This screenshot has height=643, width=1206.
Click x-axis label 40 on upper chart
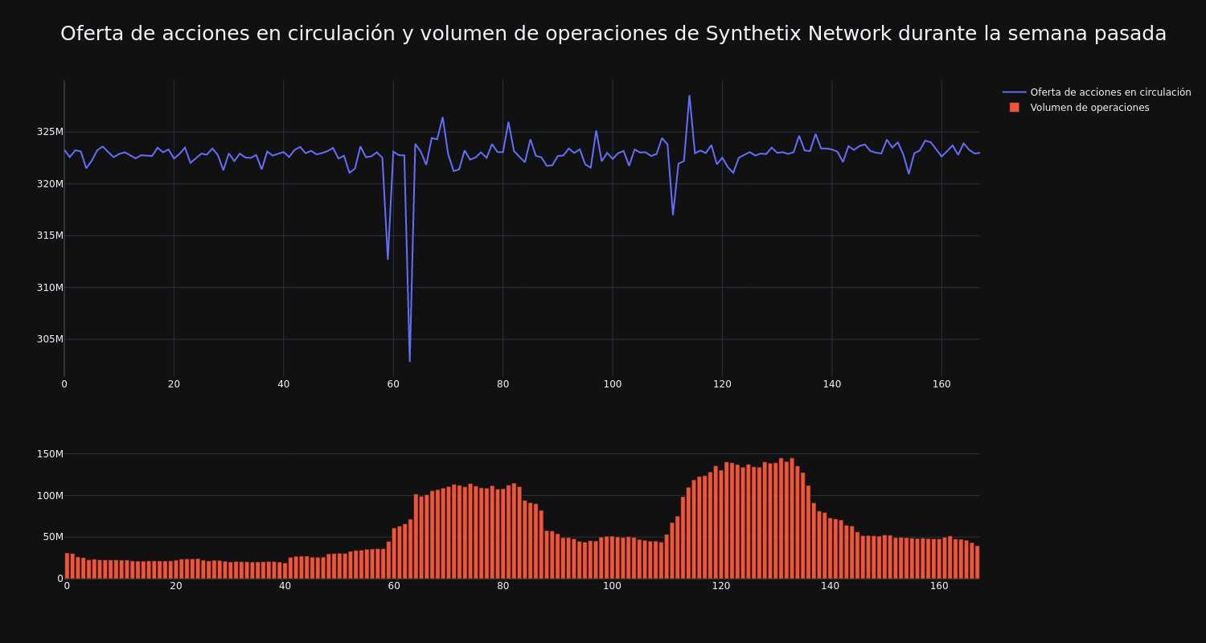pos(283,385)
